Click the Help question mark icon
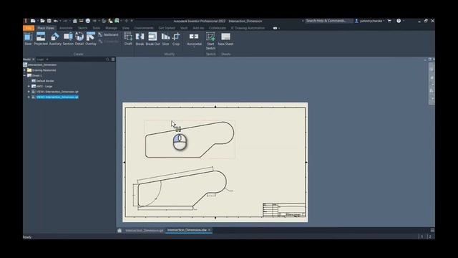Image resolution: width=458 pixels, height=258 pixels. (x=399, y=21)
